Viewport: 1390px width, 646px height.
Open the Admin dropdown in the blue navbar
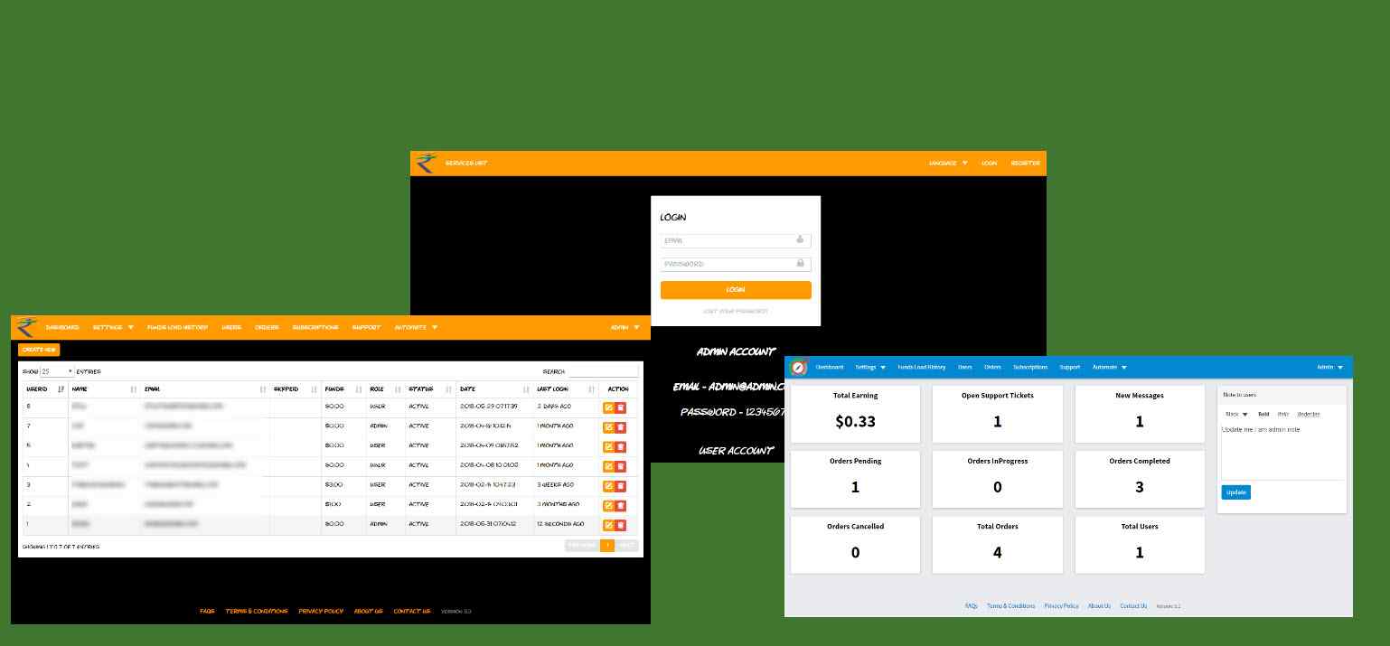pos(1329,368)
